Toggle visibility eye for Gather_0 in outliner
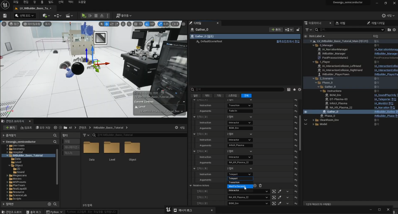This screenshot has height=214, width=398. tap(306, 112)
